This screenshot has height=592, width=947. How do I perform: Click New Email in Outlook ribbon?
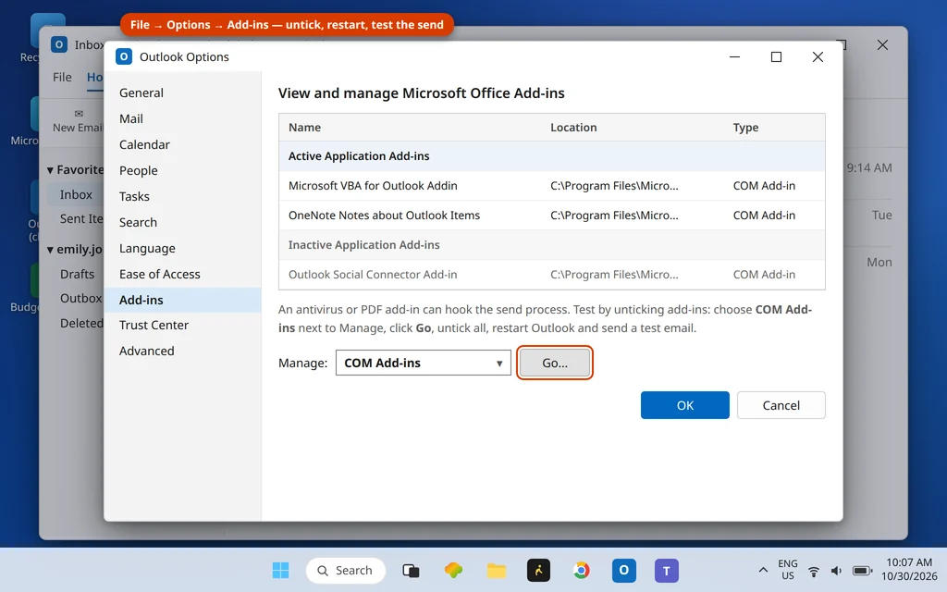[x=78, y=121]
